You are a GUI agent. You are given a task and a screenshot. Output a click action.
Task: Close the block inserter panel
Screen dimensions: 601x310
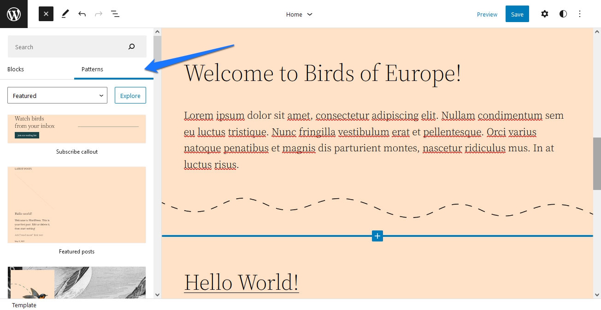(x=46, y=14)
